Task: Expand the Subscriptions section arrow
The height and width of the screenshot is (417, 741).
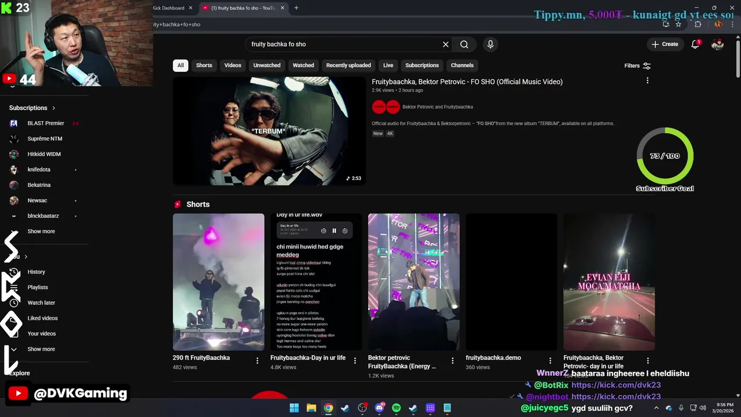Action: (54, 108)
